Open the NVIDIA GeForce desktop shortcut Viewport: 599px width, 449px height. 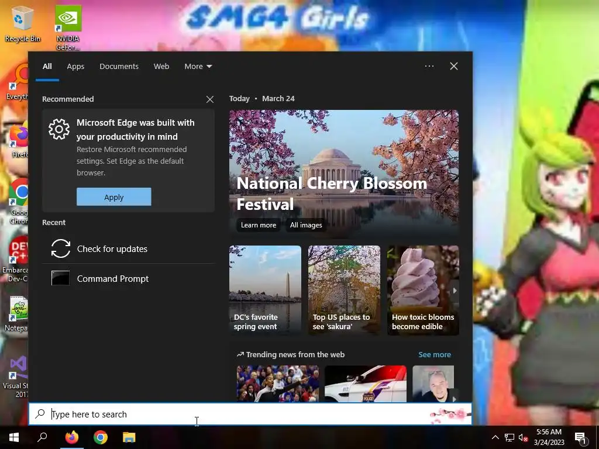[68, 27]
